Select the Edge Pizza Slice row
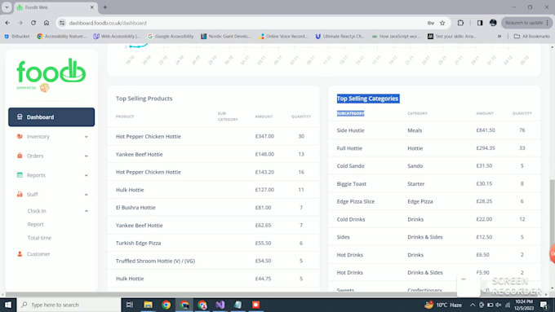 pyautogui.click(x=434, y=201)
